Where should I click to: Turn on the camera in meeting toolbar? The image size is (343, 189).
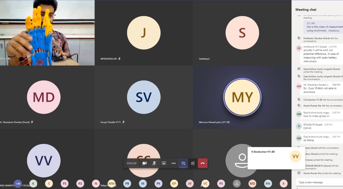(145, 163)
